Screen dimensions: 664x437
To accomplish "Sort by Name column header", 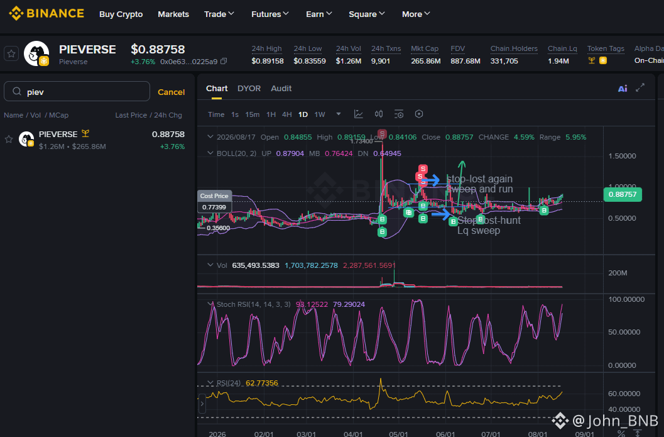I will tap(14, 115).
